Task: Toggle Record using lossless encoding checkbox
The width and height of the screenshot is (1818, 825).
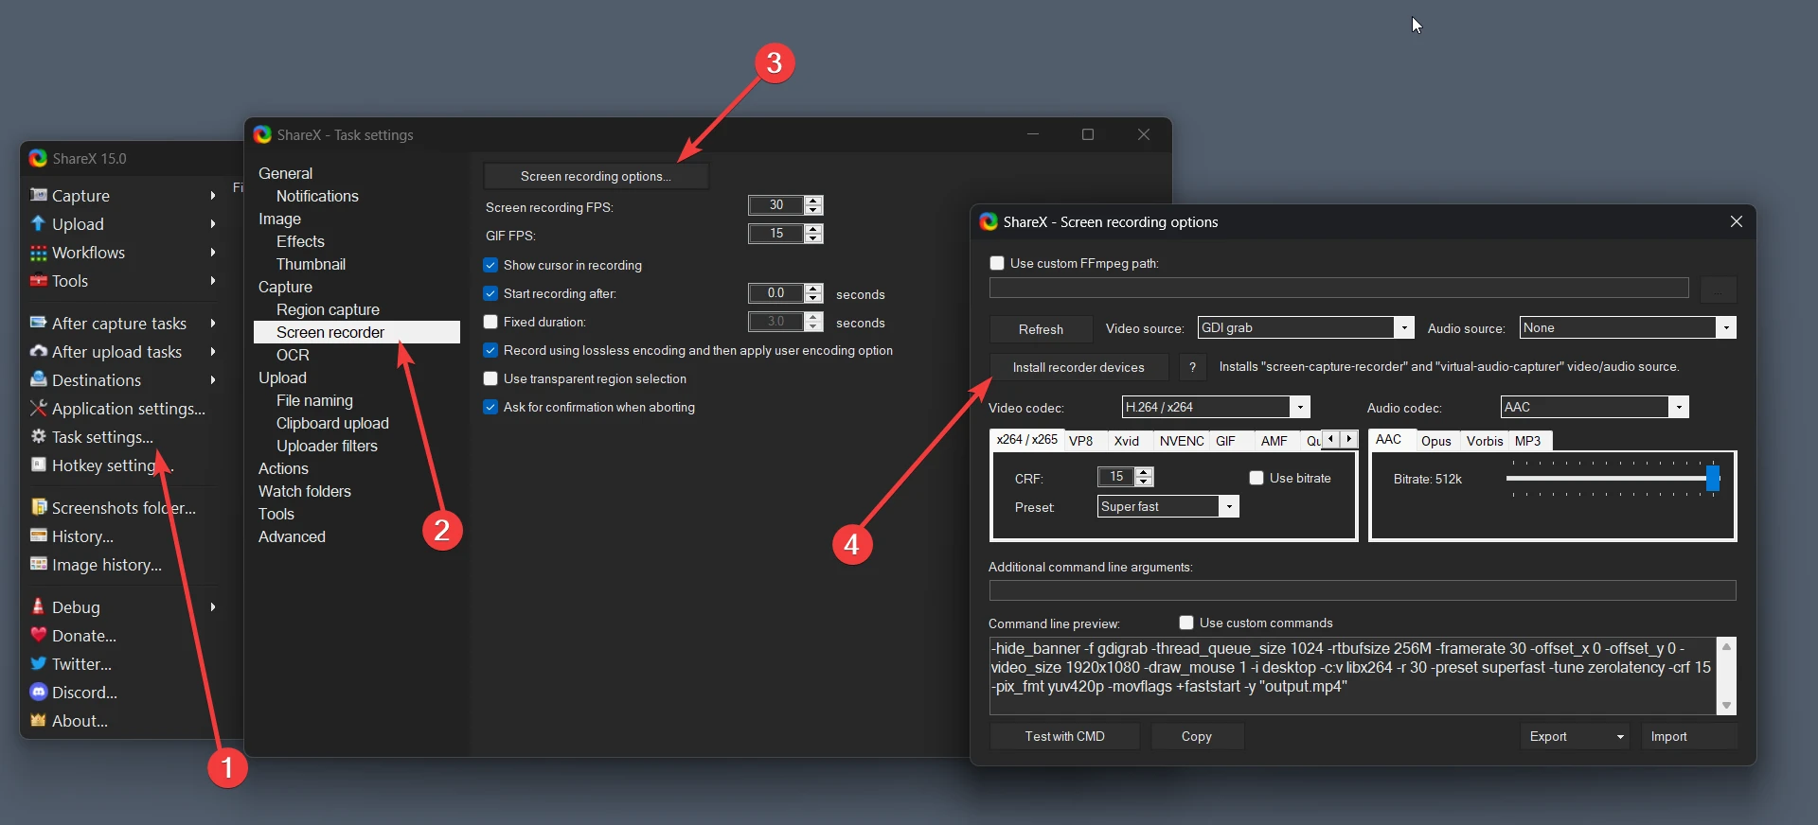Action: coord(490,350)
